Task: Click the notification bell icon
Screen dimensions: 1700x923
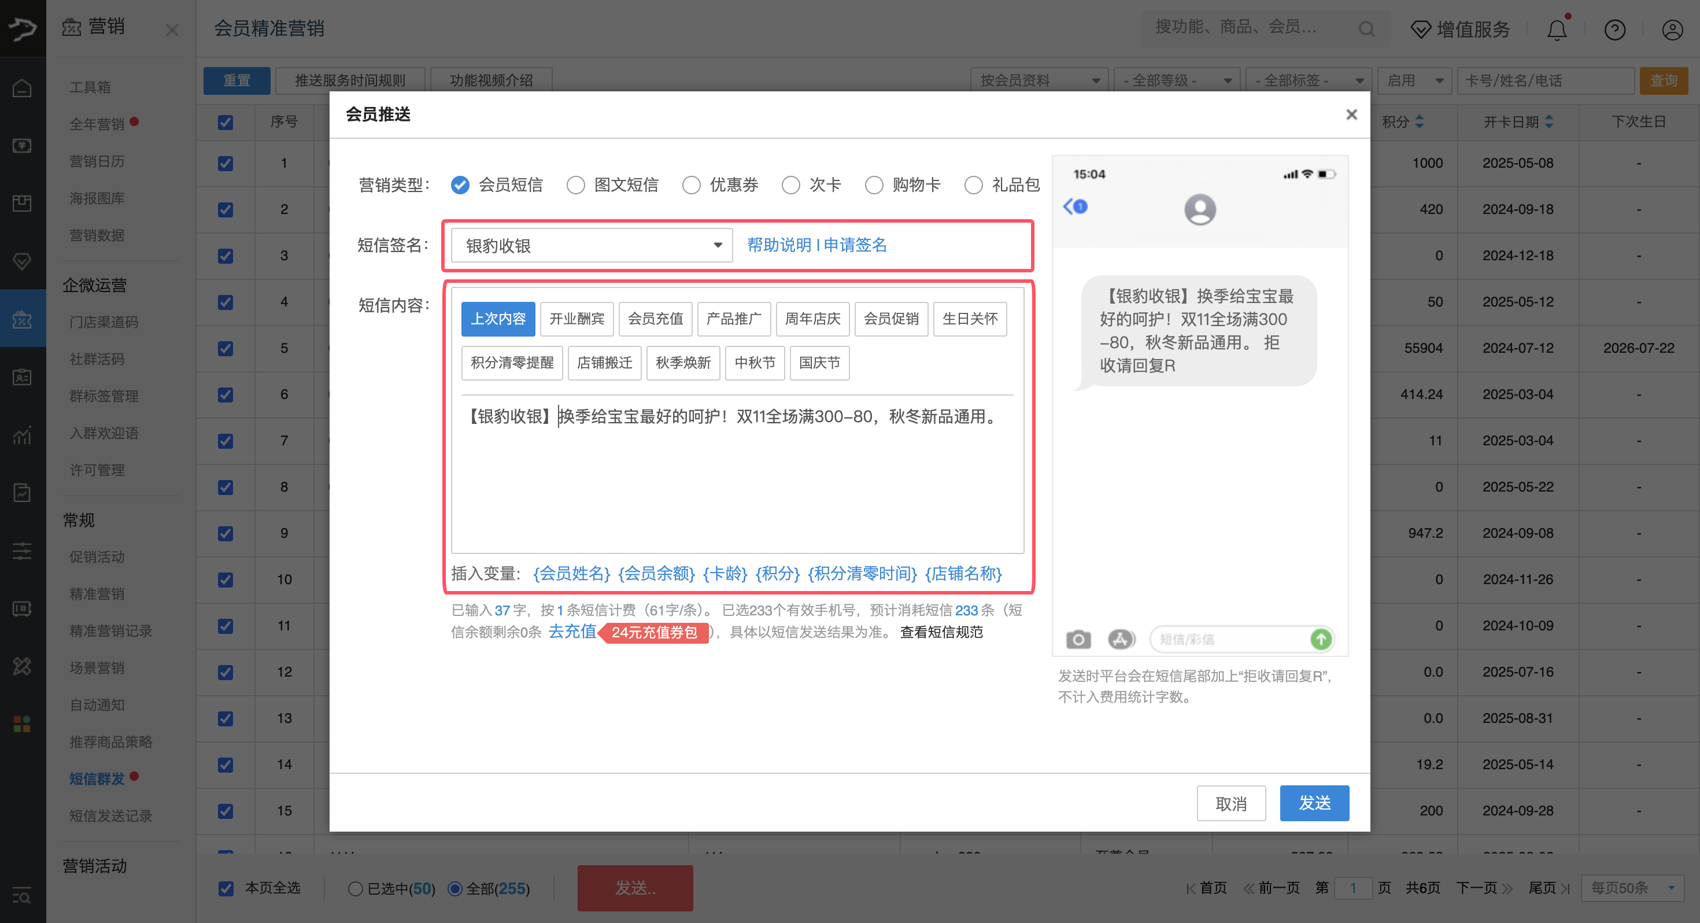Action: click(x=1556, y=29)
